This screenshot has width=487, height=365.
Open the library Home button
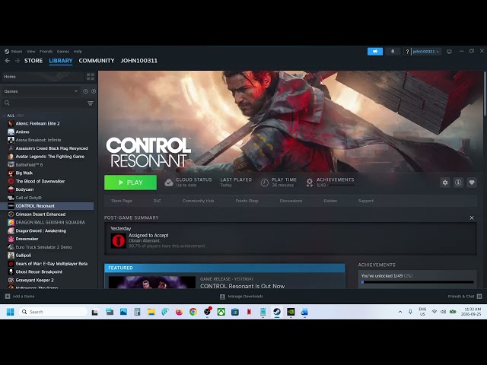(x=43, y=77)
